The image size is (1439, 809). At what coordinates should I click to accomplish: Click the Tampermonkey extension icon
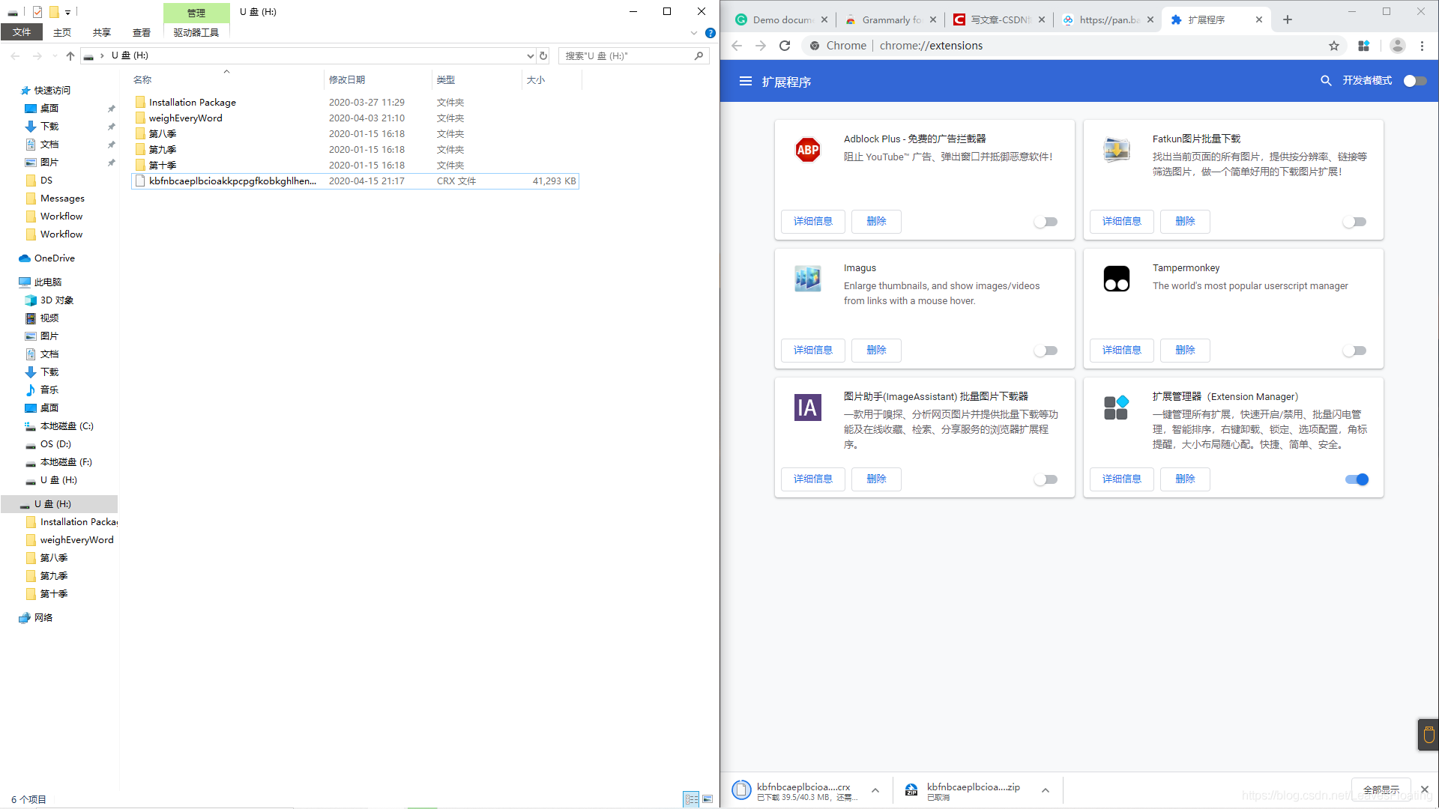[x=1116, y=279]
